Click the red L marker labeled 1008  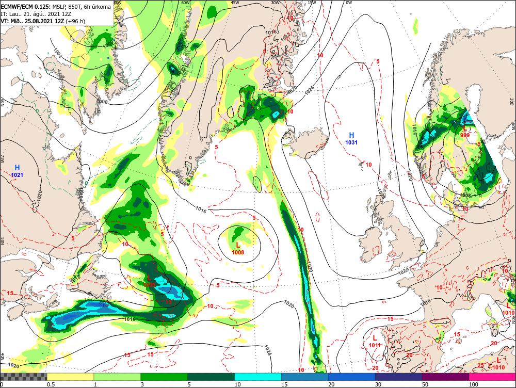(x=238, y=245)
